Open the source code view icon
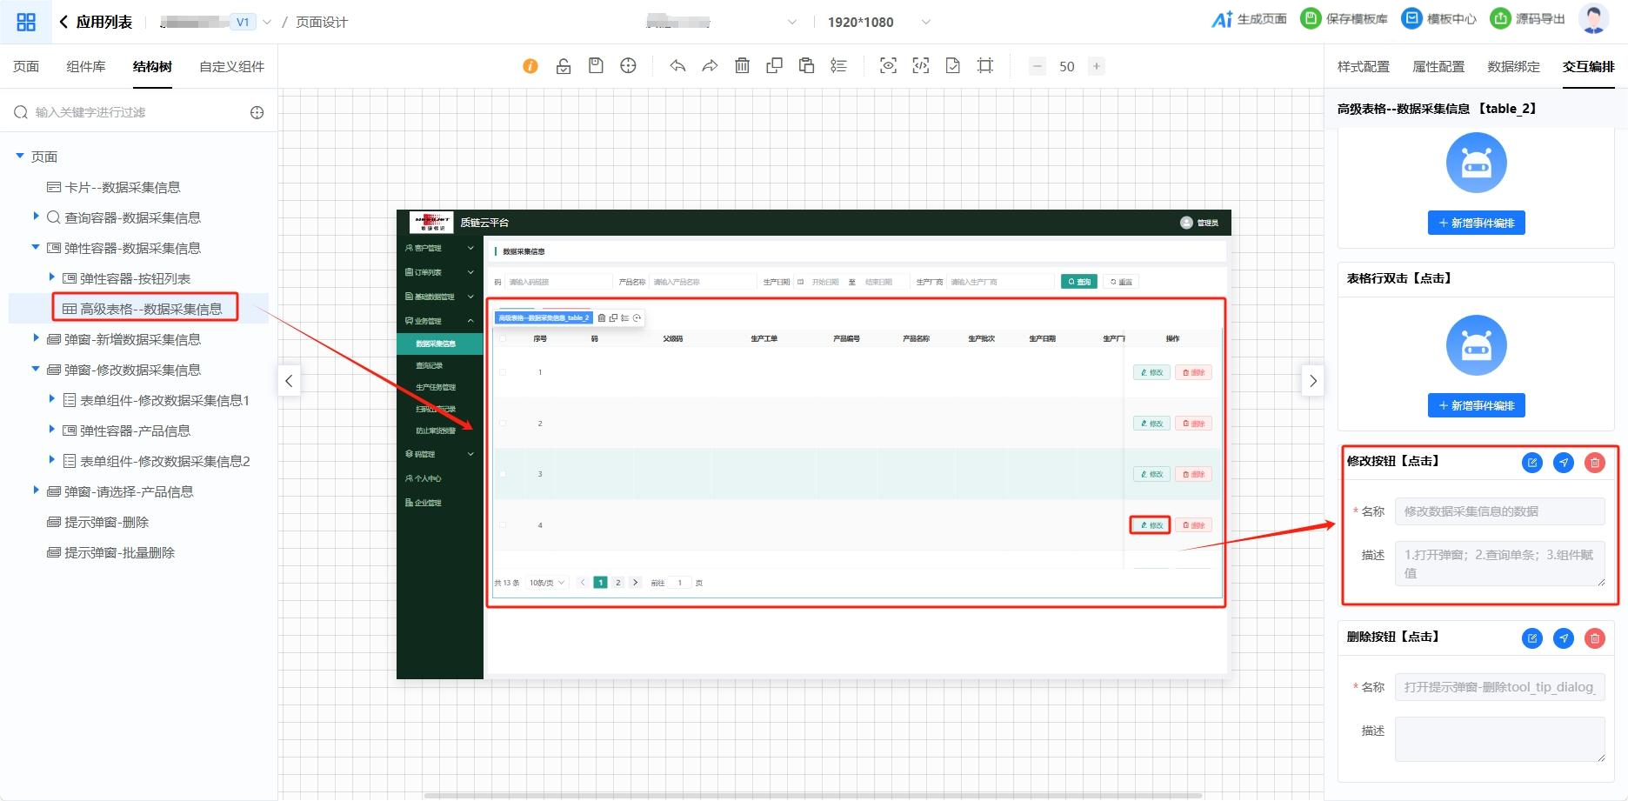 [920, 66]
